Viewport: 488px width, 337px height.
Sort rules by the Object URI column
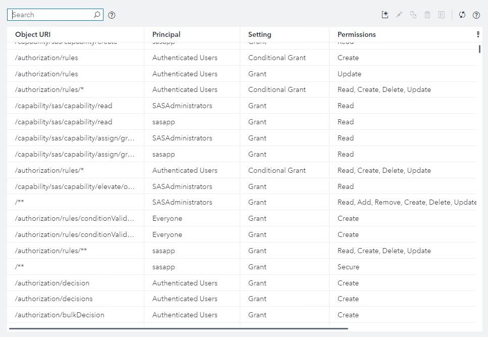(x=32, y=34)
